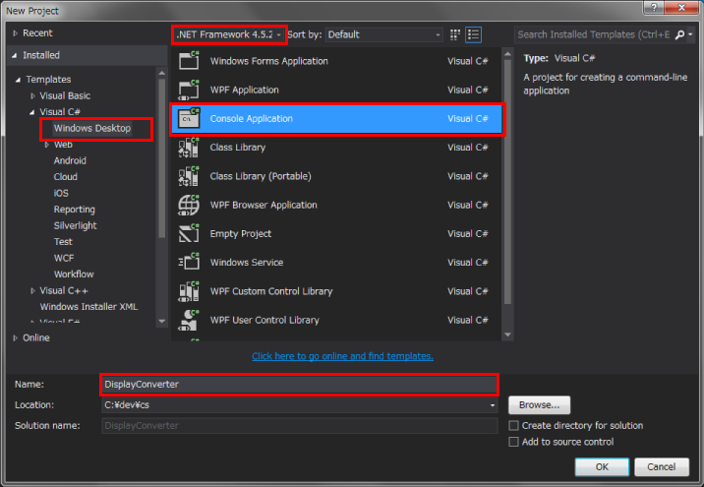The height and width of the screenshot is (487, 704).
Task: Select Test template category
Action: (63, 242)
